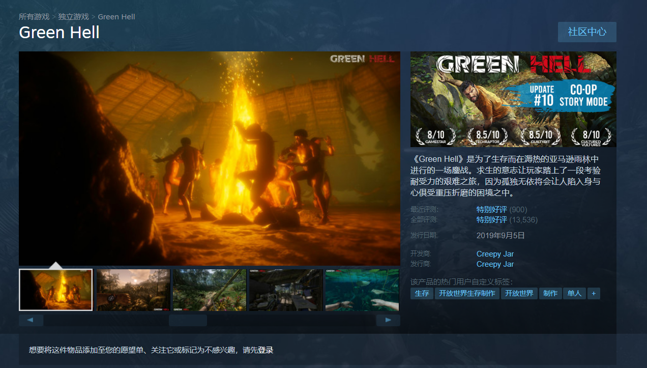Click the Green Hell header banner image
The width and height of the screenshot is (647, 368).
click(513, 99)
